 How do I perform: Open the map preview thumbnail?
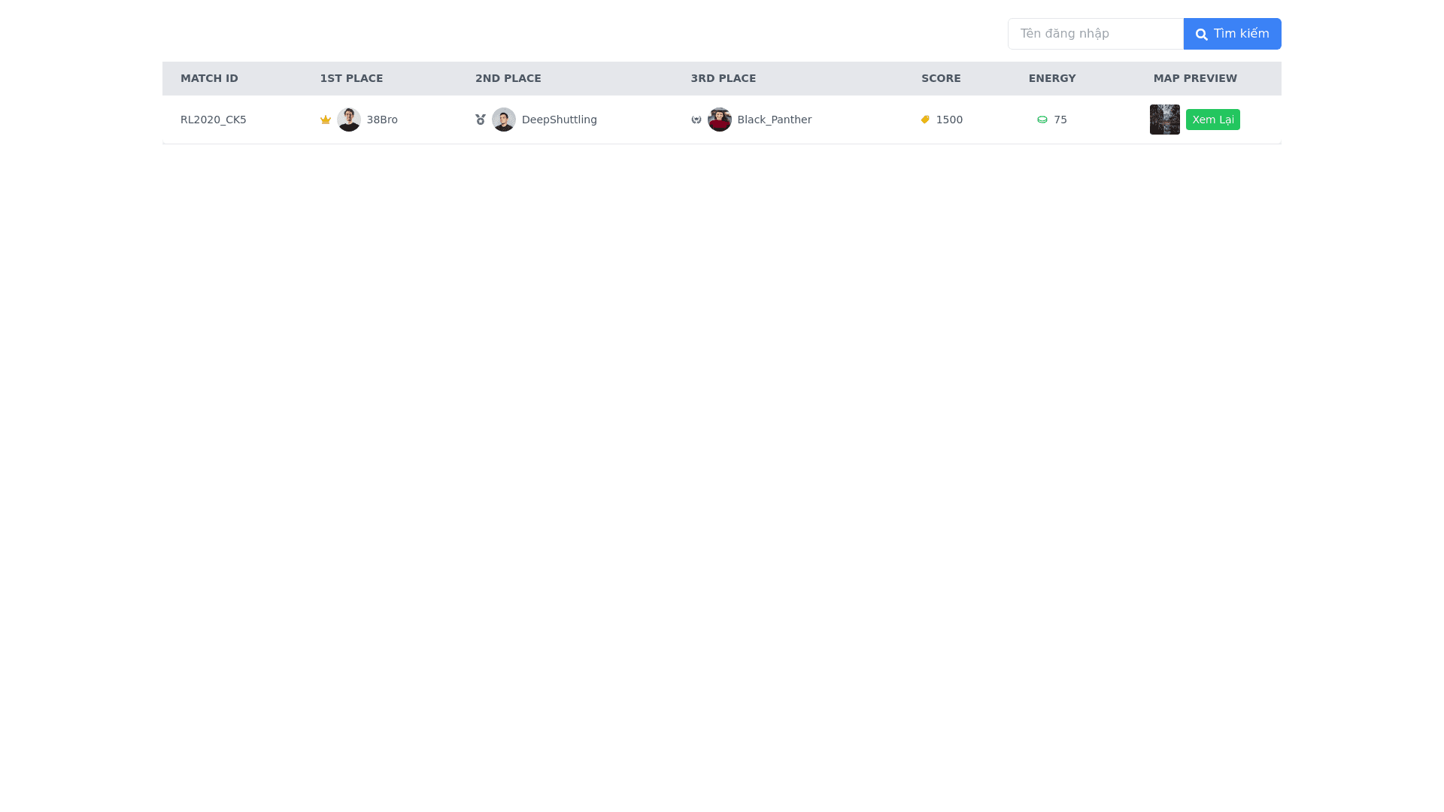coord(1164,120)
